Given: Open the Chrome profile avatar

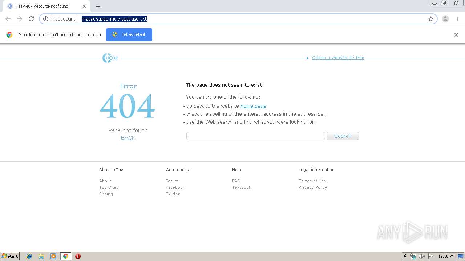Looking at the screenshot, I should pyautogui.click(x=445, y=19).
